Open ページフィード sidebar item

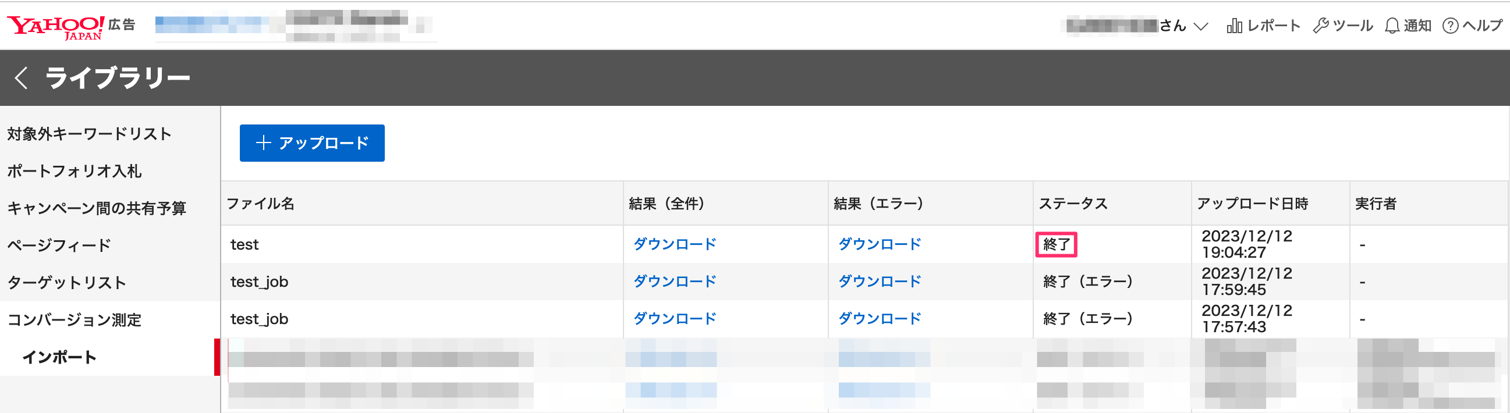coord(59,245)
